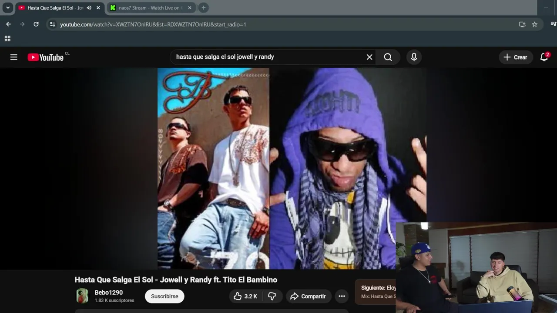The width and height of the screenshot is (557, 313).
Task: Click the video title text
Action: 176,280
